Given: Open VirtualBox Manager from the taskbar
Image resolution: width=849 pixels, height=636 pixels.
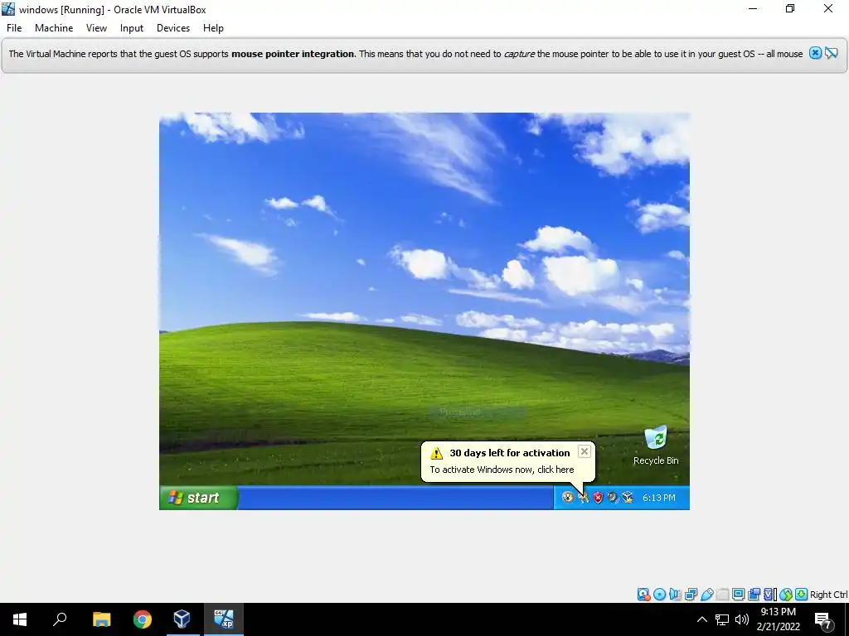Looking at the screenshot, I should (x=182, y=619).
